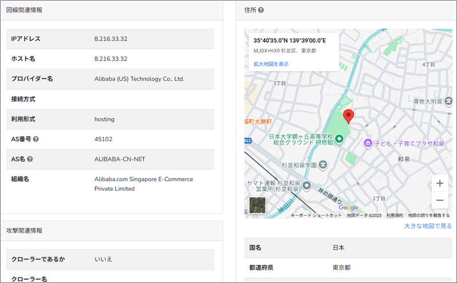The width and height of the screenshot is (457, 283).
Task: Click the 利用形式 value hosting
Action: coord(105,120)
